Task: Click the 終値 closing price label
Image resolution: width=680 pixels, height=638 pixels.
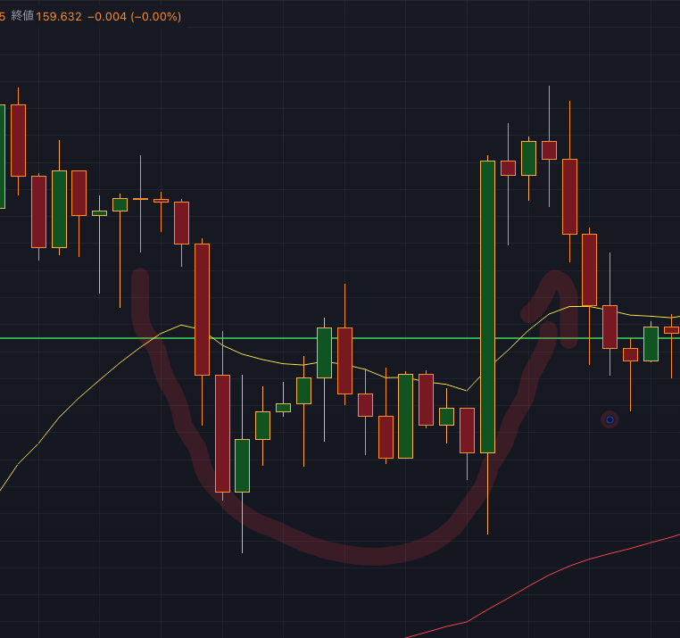Action: click(22, 17)
